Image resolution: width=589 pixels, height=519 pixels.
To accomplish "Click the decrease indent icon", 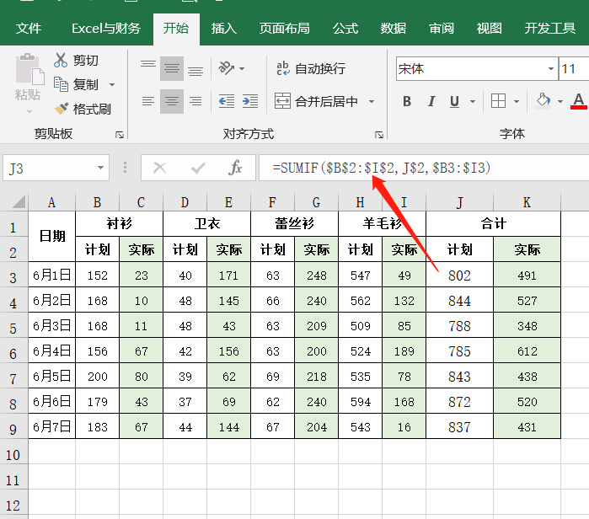I will pyautogui.click(x=226, y=102).
